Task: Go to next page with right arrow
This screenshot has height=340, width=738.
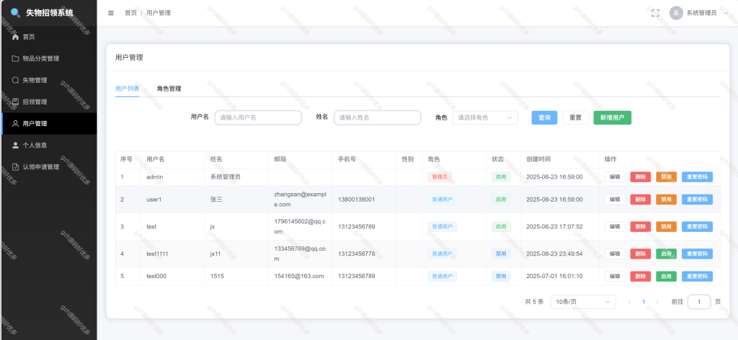Action: coord(657,301)
